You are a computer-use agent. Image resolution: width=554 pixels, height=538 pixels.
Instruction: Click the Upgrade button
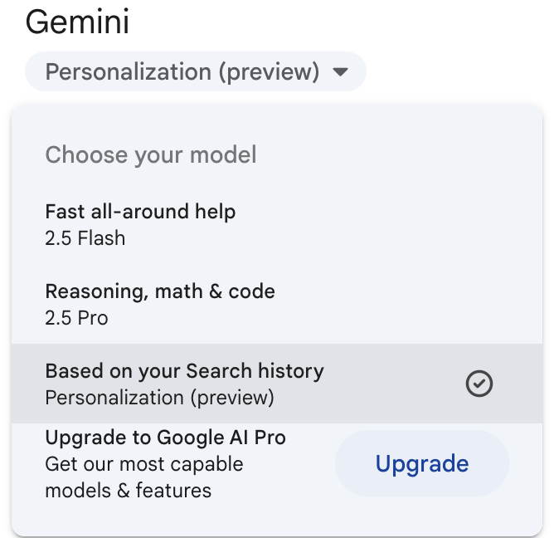point(422,463)
